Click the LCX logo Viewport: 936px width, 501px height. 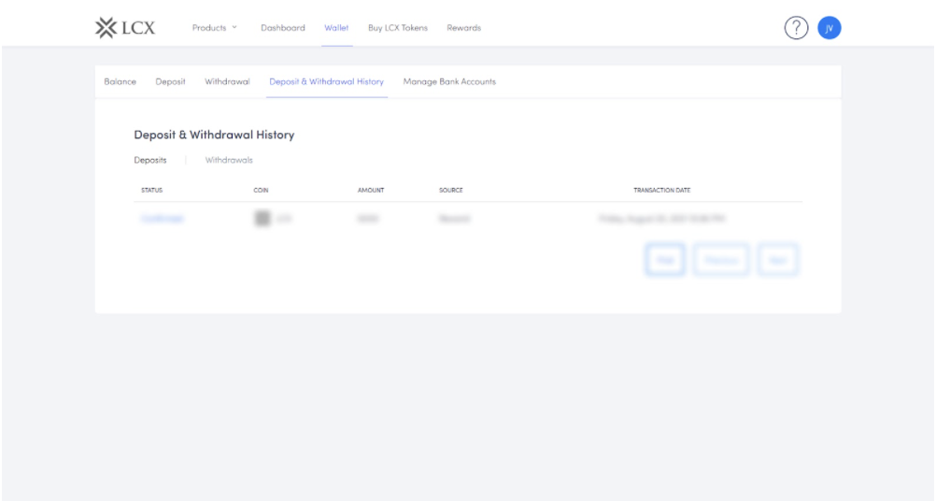tap(126, 27)
